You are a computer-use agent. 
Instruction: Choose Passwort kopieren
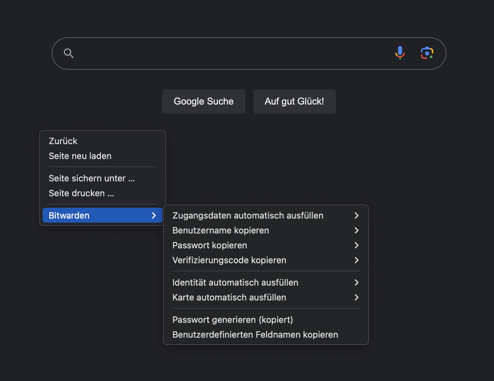pyautogui.click(x=266, y=245)
